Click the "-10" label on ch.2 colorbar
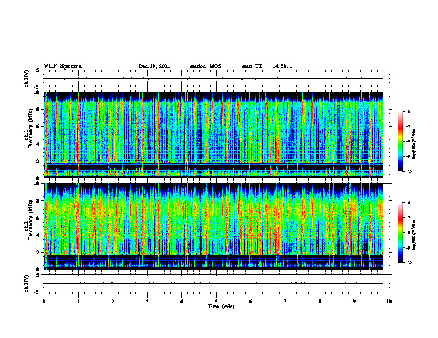438x338 pixels. [409, 263]
